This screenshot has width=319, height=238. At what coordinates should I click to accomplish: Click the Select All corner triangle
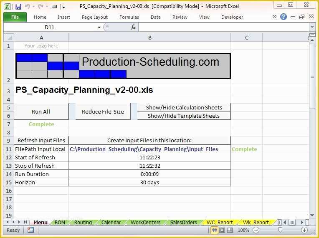pyautogui.click(x=9, y=37)
